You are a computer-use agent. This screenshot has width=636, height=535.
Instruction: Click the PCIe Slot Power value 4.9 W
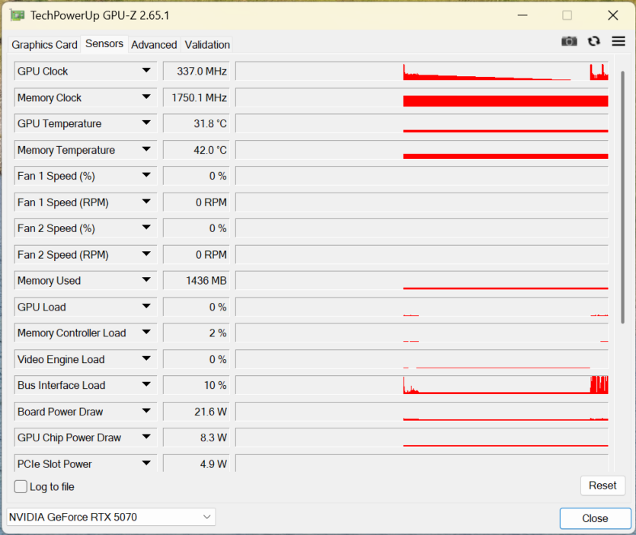point(197,463)
